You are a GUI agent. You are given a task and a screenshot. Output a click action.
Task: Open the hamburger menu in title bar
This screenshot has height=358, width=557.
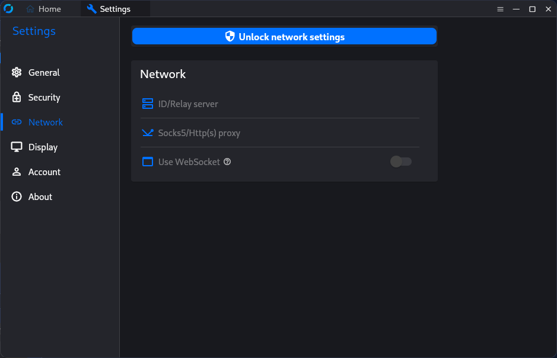click(x=500, y=9)
